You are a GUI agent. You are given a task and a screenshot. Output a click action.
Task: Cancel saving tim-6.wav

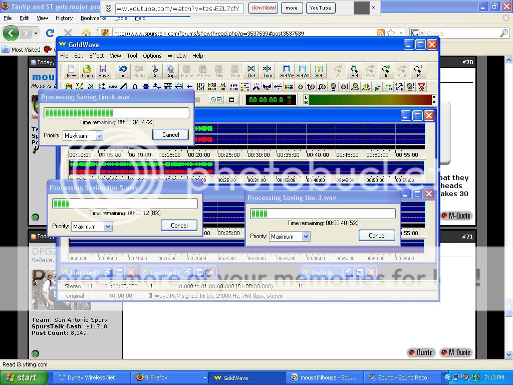point(170,135)
